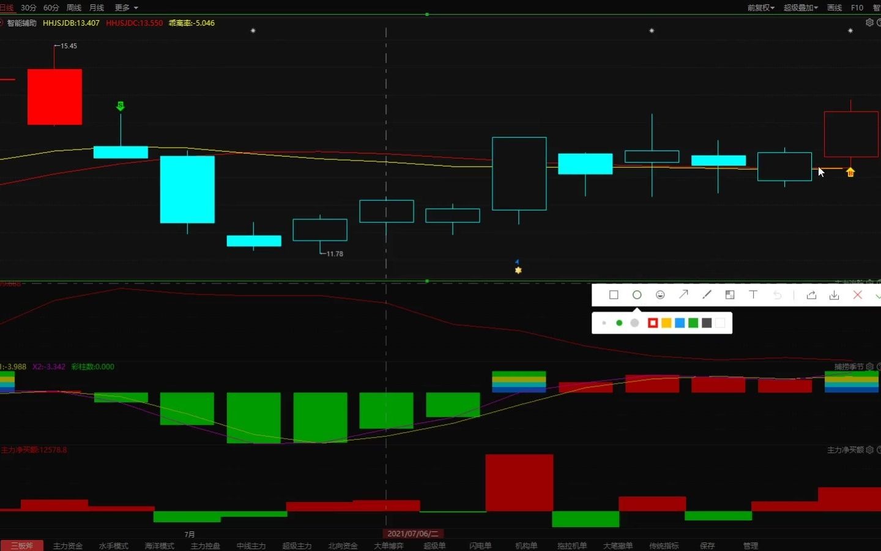Image resolution: width=881 pixels, height=551 pixels.
Task: Pick the dark gray color swatch
Action: [707, 323]
